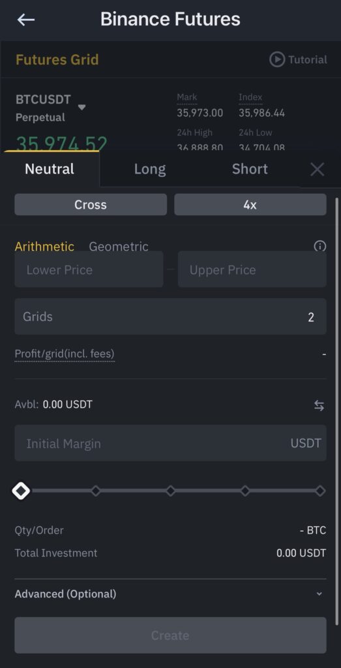341x668 pixels.
Task: Click the Lower Price field
Action: (x=89, y=269)
